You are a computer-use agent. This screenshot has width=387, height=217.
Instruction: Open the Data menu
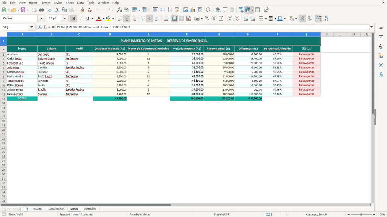[x=80, y=3]
